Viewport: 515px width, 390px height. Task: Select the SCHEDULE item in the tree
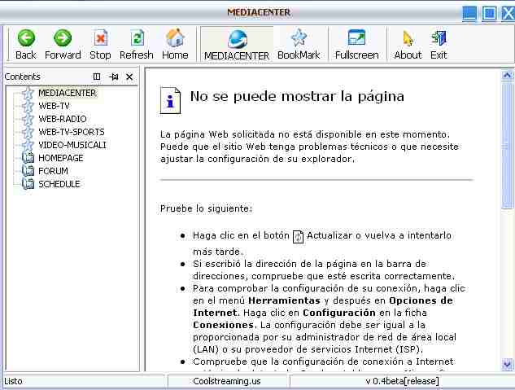click(59, 184)
